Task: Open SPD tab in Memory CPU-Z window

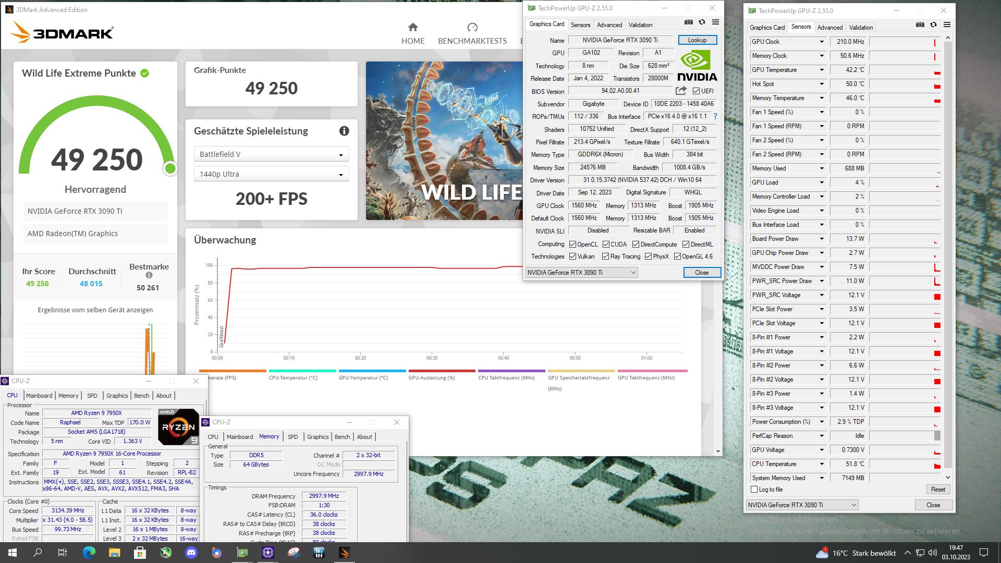Action: (x=293, y=437)
